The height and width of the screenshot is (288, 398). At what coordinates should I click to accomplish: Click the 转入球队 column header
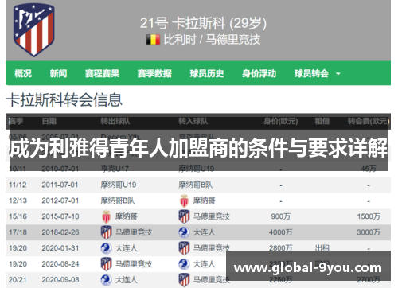click(x=193, y=121)
